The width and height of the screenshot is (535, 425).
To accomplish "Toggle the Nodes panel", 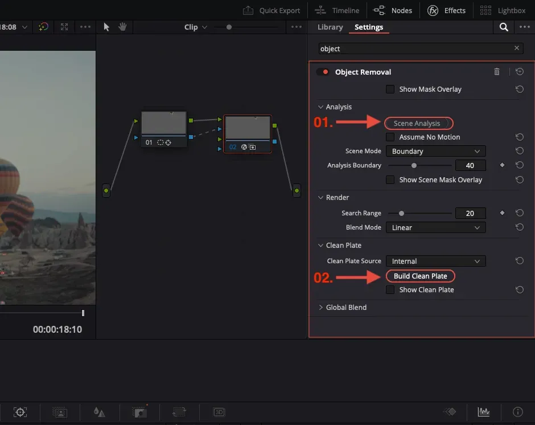I will pos(392,11).
